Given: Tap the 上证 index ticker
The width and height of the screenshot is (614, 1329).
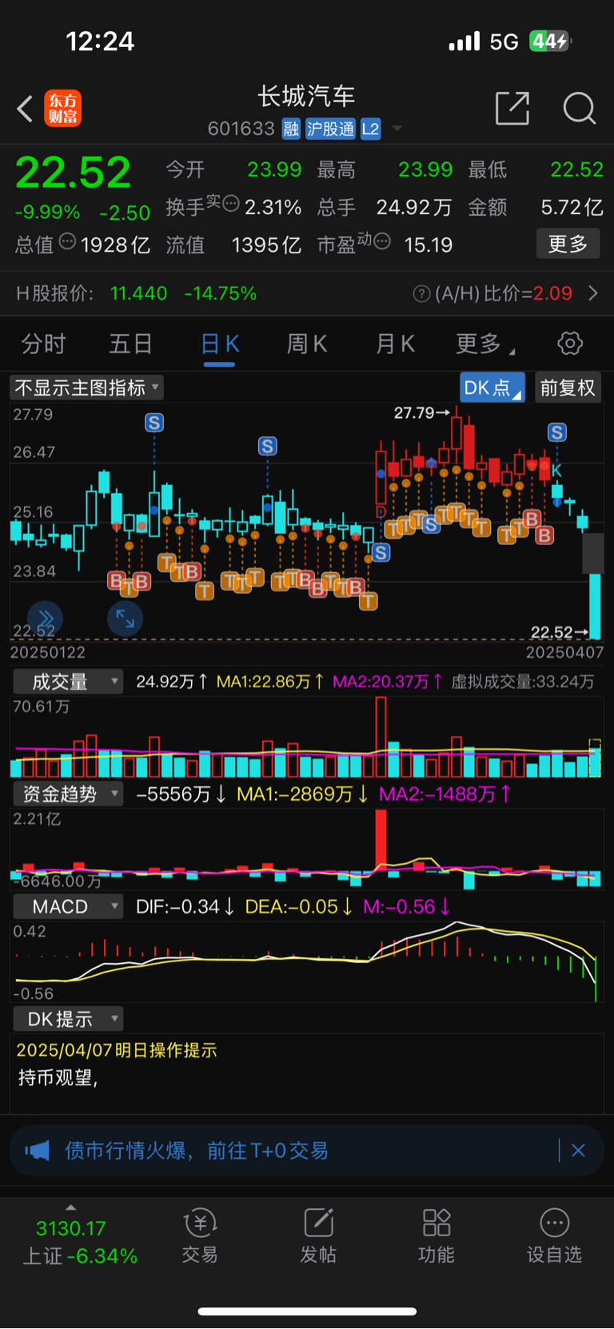Looking at the screenshot, I should 79,1242.
